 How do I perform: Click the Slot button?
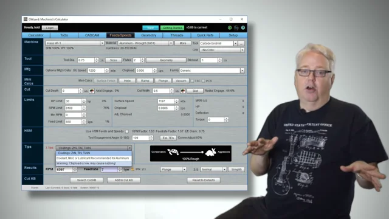[195, 91]
